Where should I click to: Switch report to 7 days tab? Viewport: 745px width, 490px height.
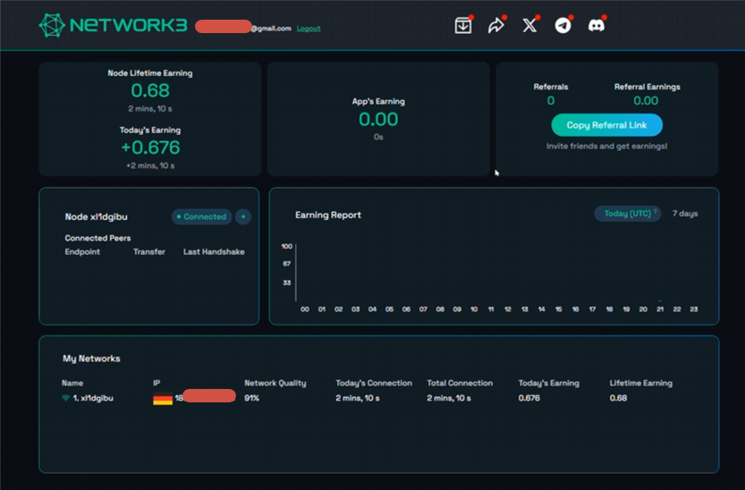685,214
